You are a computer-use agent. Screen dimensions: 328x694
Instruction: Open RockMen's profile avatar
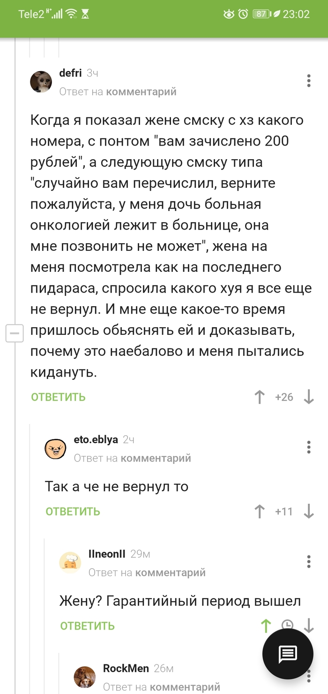(x=85, y=677)
